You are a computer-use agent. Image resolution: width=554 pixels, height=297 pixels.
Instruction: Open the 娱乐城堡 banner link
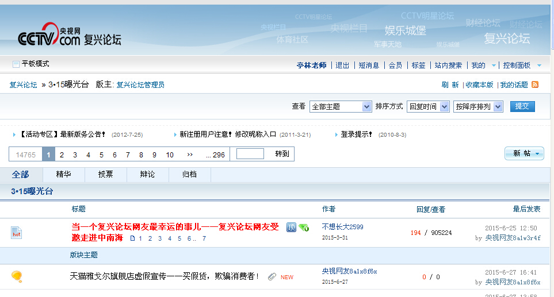[405, 30]
